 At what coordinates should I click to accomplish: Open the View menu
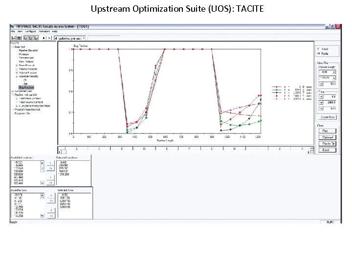point(20,31)
